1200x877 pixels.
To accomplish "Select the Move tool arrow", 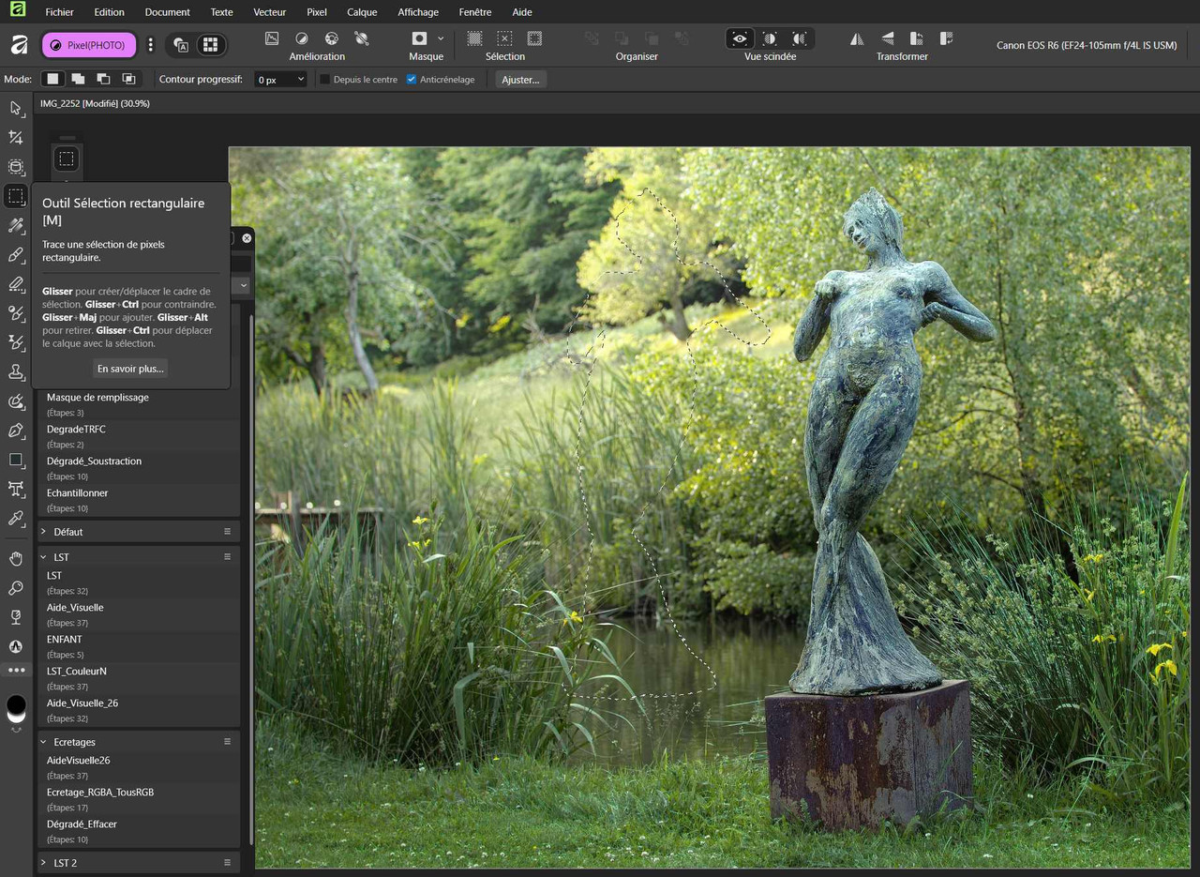I will (x=16, y=108).
